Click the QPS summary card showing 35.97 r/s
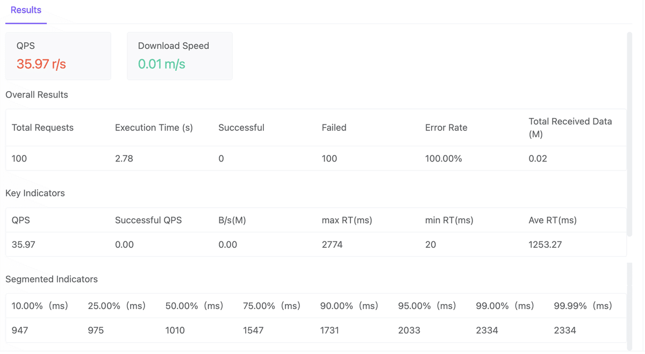Viewport: 645px width, 354px height. pos(58,56)
